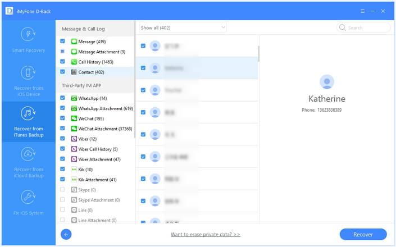Click the Katherine name in details
396x247 pixels.
327,99
